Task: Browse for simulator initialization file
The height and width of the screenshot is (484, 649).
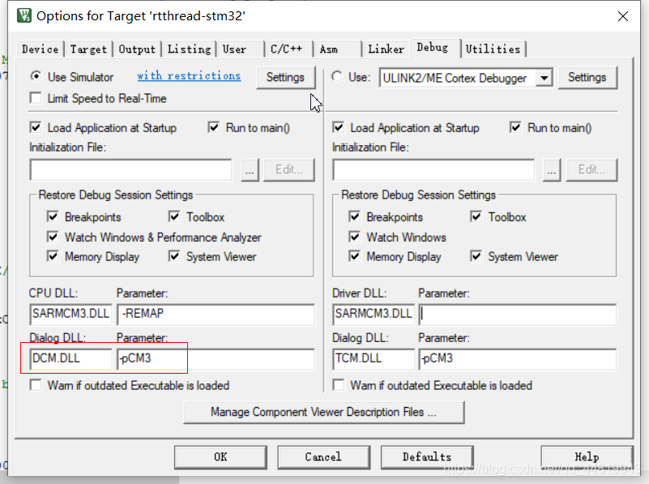Action: pyautogui.click(x=250, y=169)
